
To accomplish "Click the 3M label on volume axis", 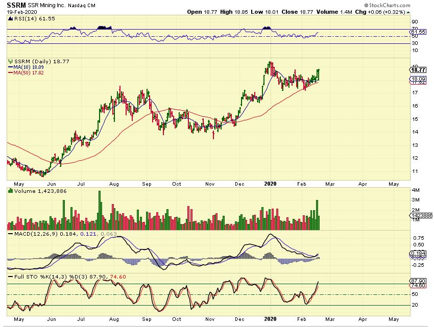I will click(416, 200).
